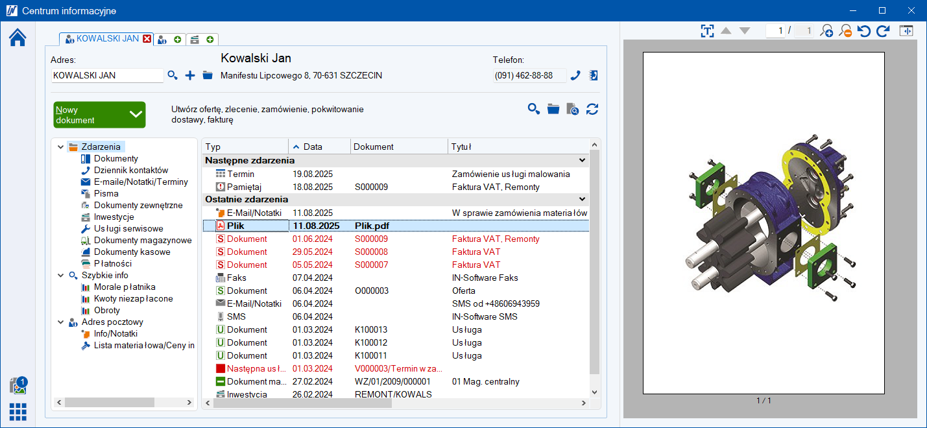Click the refresh arrows icon above events list
The image size is (927, 428).
coord(592,109)
